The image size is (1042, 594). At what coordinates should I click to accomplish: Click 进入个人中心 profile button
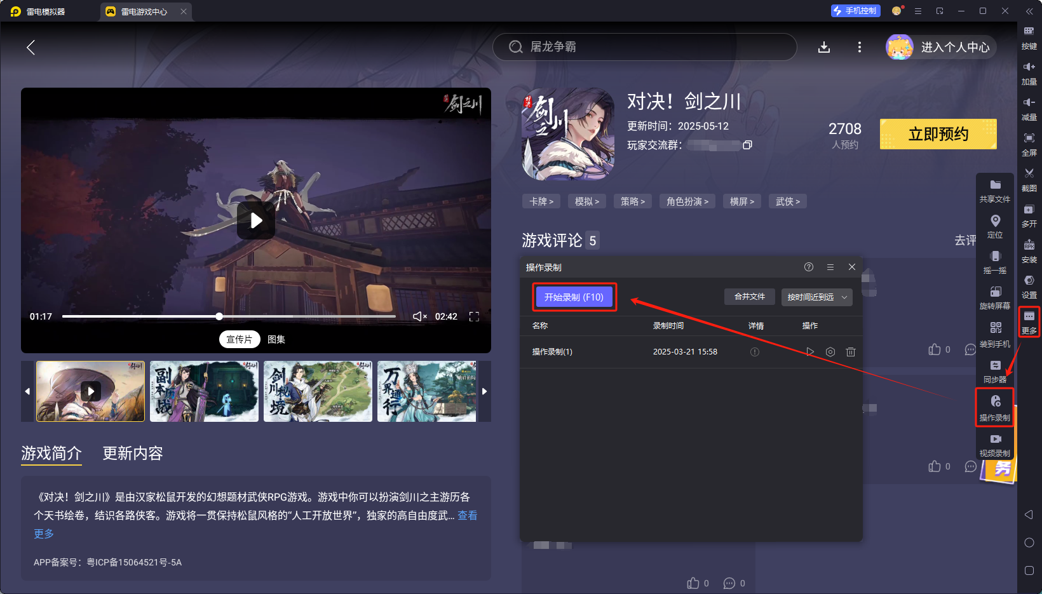[x=942, y=47]
